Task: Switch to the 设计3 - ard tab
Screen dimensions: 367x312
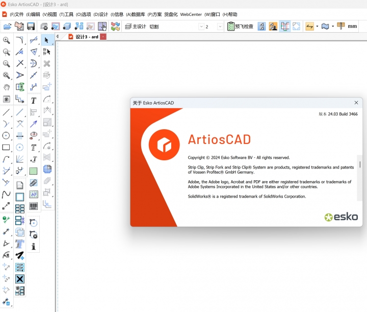Action: coord(87,37)
